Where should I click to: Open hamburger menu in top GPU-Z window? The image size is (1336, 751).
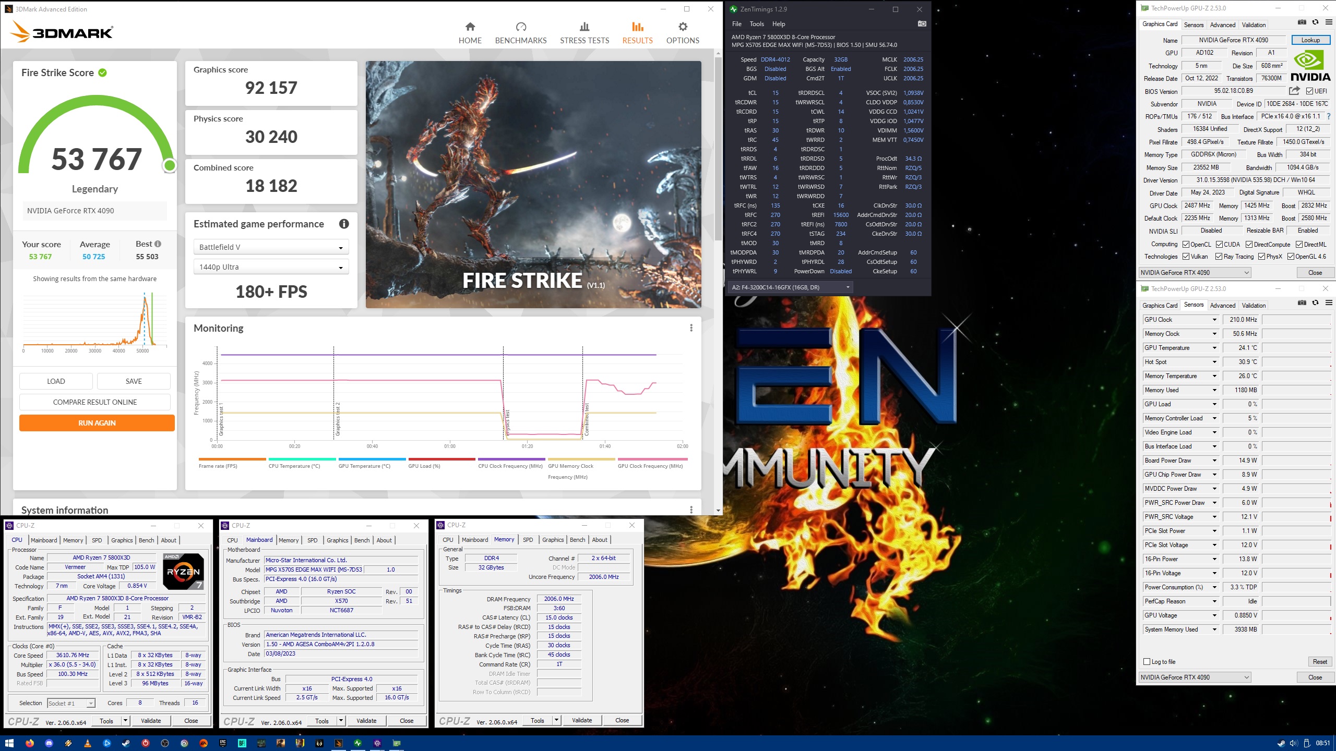coord(1329,22)
